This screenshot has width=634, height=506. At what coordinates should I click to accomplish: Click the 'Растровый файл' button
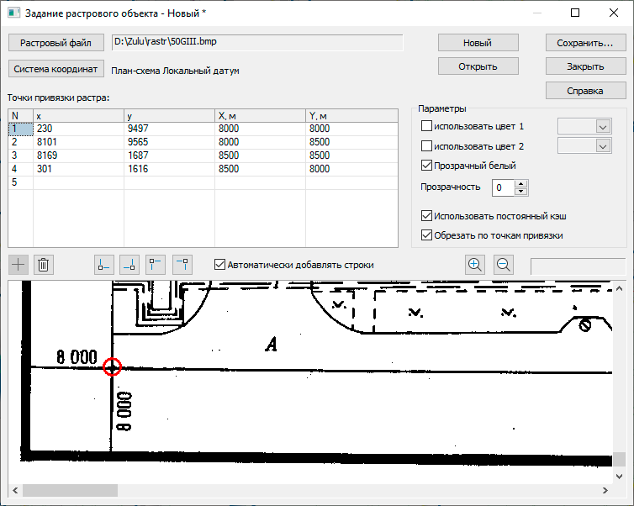[56, 43]
